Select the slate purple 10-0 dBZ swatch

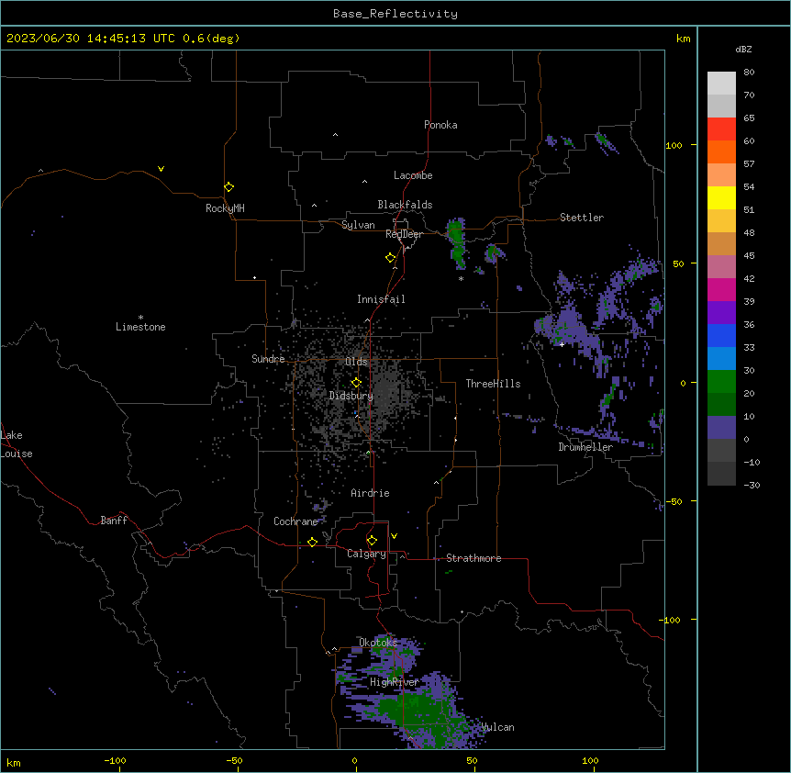(x=721, y=428)
